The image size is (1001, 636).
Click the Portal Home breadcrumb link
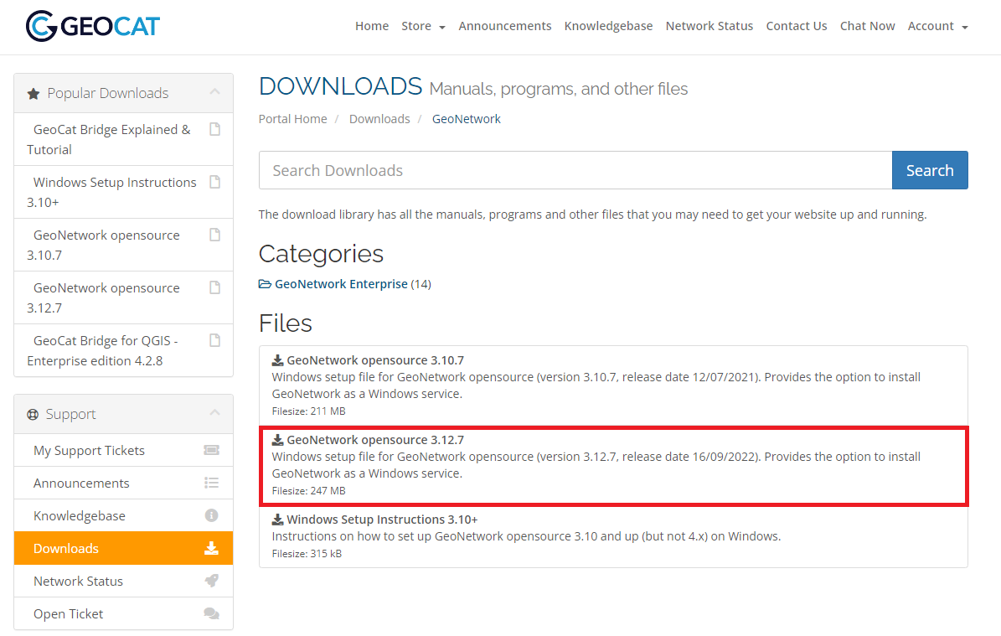(x=293, y=119)
